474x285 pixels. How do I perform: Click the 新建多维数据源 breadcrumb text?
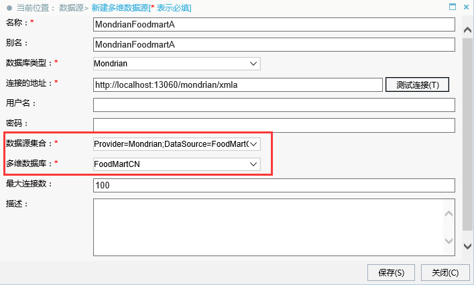(120, 8)
